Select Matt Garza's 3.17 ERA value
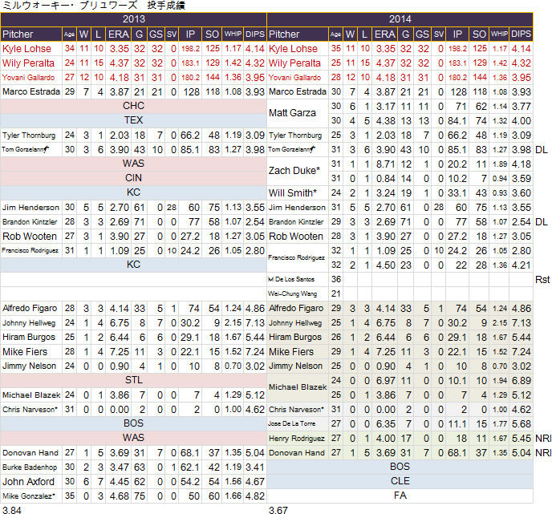This screenshot has height=514, width=552. [385, 106]
